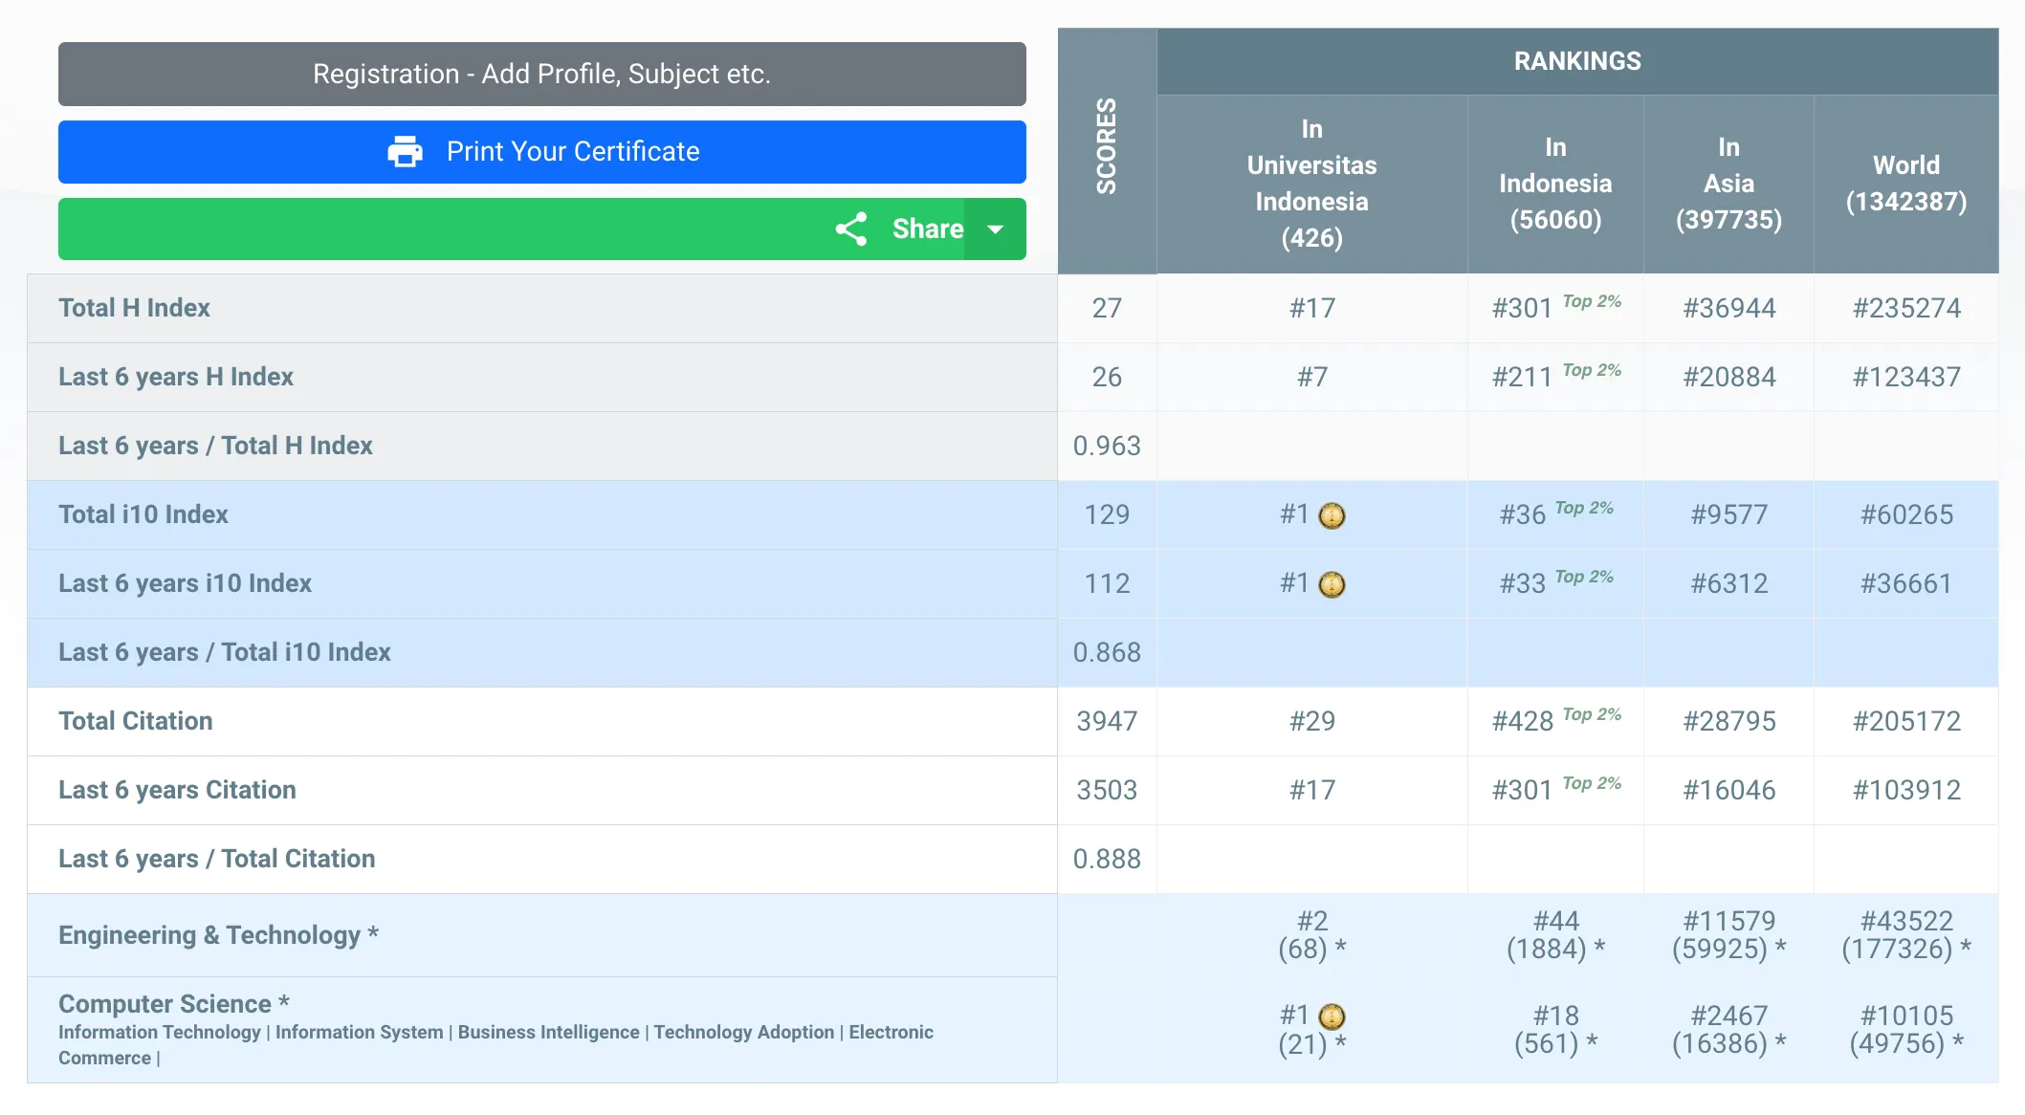2025x1115 pixels.
Task: Click Total Citation row label
Action: 136,721
